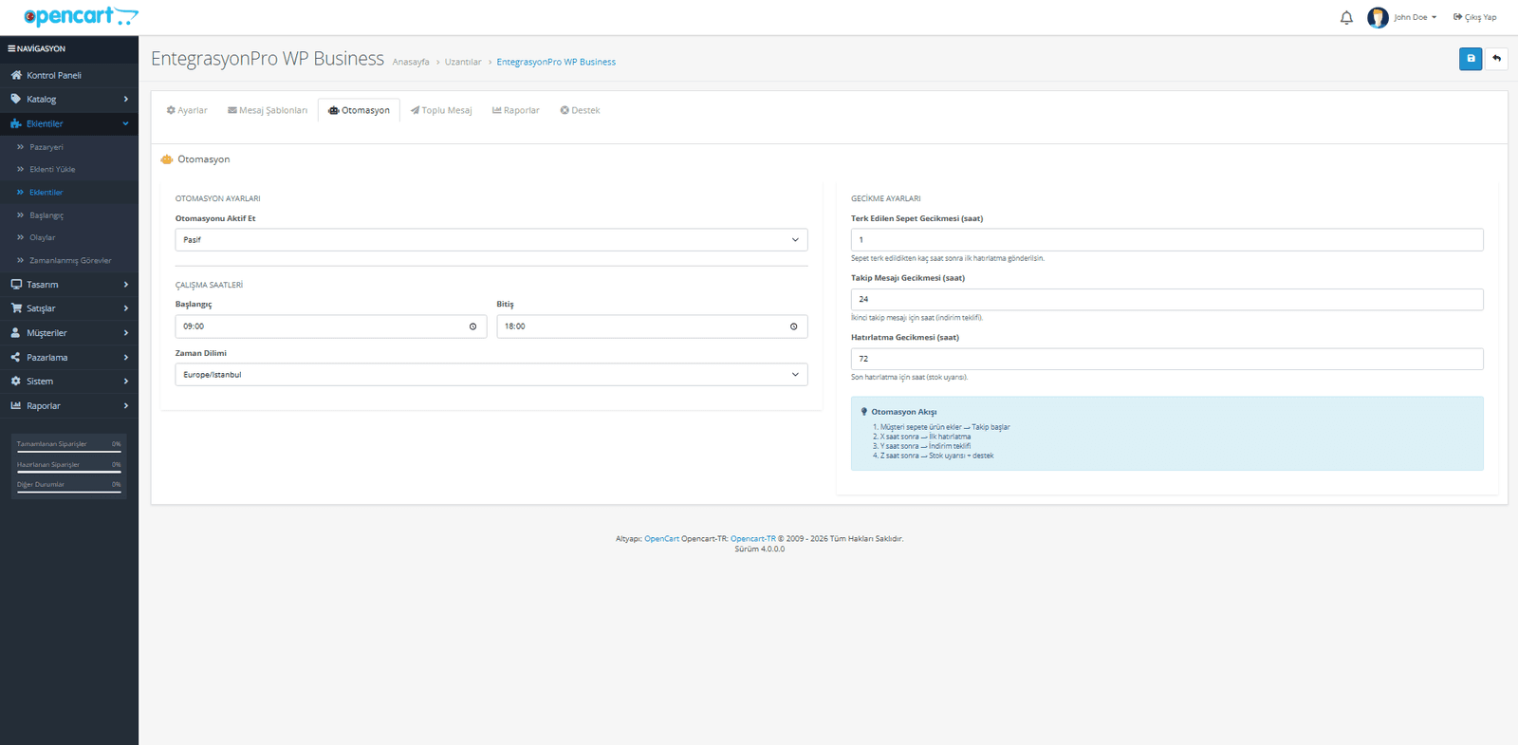This screenshot has height=745, width=1518.
Task: Click the OpenCart logo in the header
Action: [x=81, y=16]
